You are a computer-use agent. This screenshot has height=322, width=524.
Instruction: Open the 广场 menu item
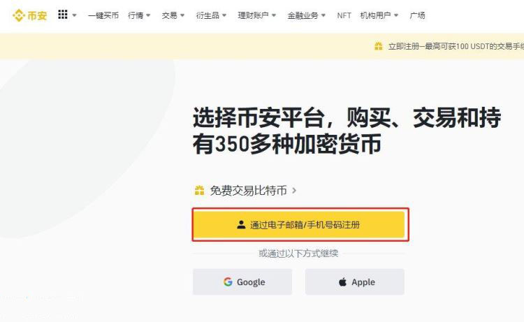[417, 15]
